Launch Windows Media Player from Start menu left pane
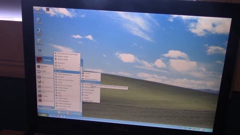Image resolution: width=240 pixels, height=135 pixels. click(x=45, y=78)
